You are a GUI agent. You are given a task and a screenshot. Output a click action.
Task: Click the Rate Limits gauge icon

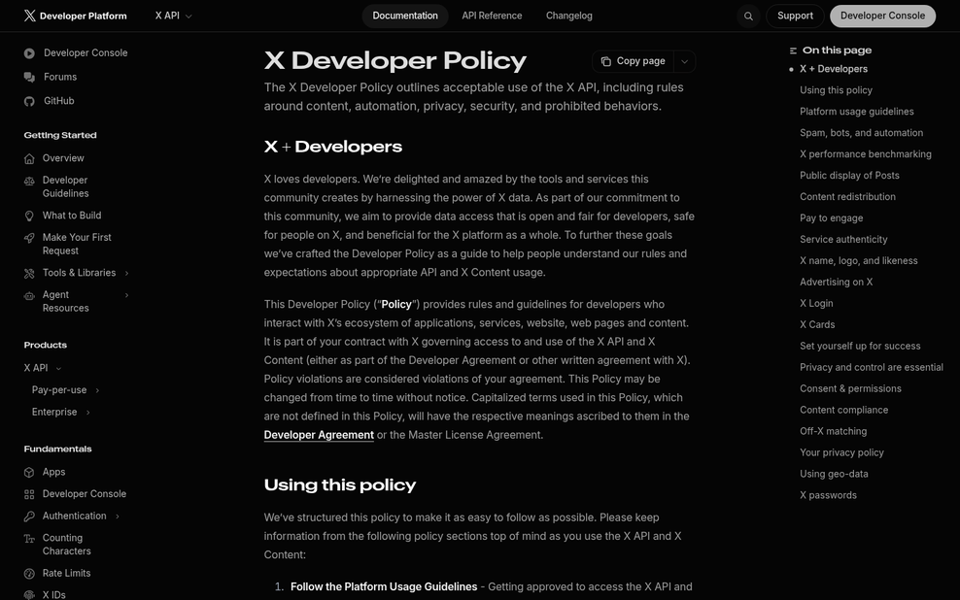coord(29,574)
